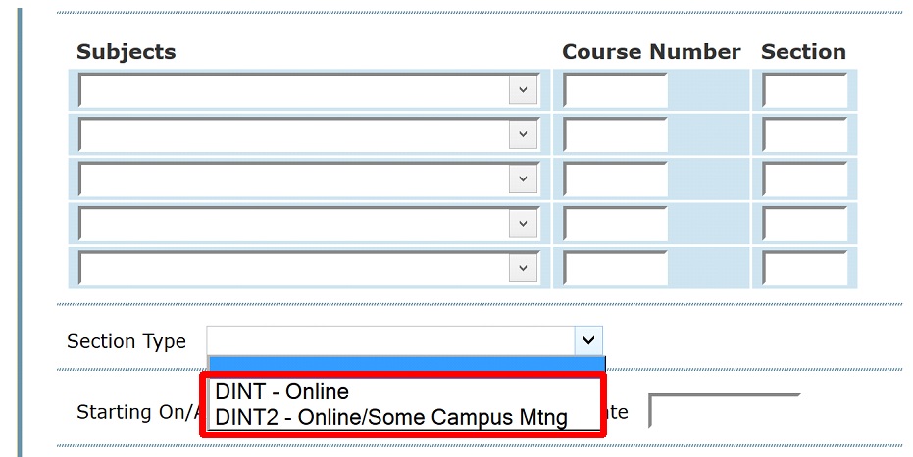Screen dimensions: 913x457
Task: Click the first Course Number field
Action: (615, 90)
